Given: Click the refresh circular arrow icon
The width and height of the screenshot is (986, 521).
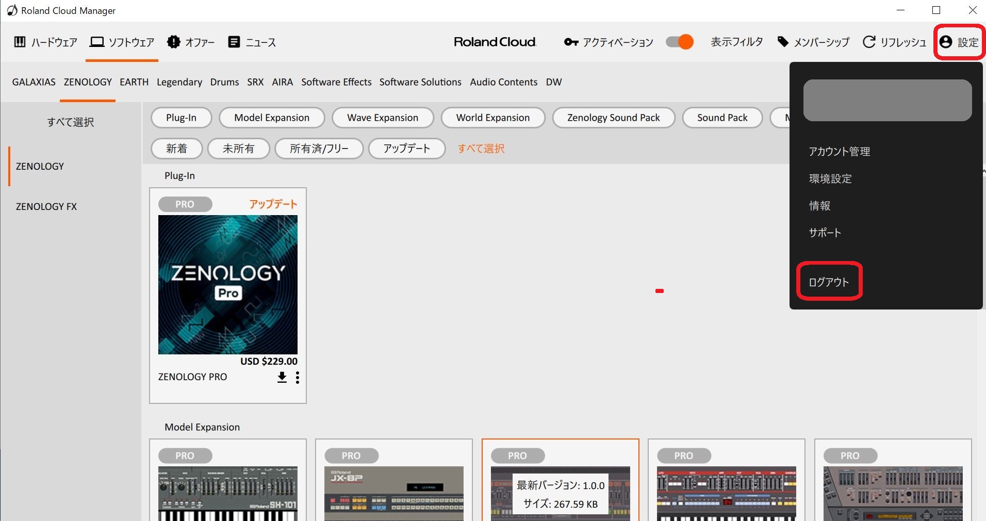Looking at the screenshot, I should tap(869, 42).
